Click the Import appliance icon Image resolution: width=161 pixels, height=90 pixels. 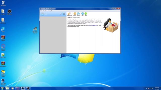tap(75, 14)
